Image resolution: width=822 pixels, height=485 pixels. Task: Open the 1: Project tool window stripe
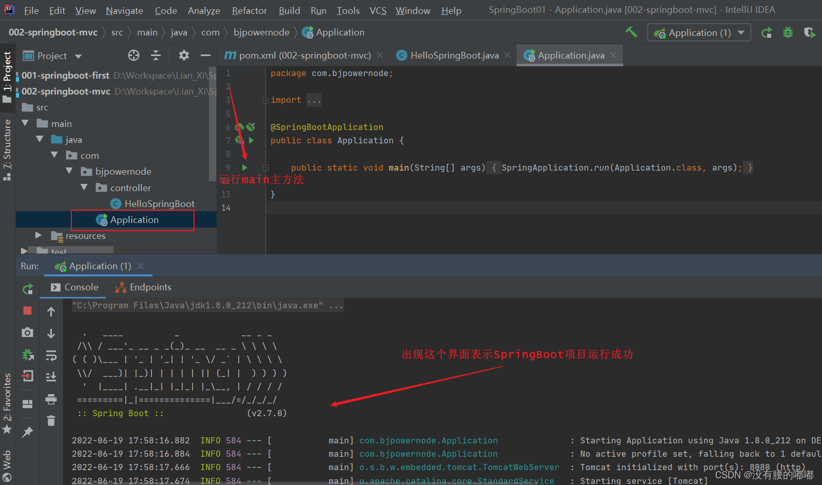point(7,77)
